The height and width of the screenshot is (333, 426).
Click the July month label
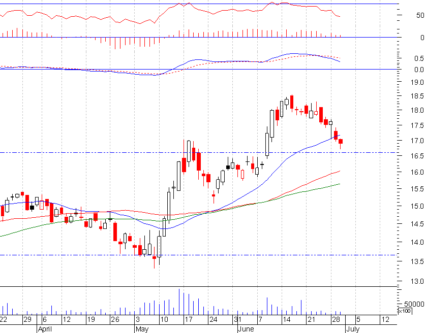click(353, 329)
